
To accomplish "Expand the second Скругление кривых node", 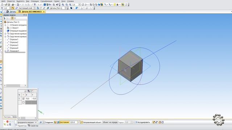I will 5,36.
